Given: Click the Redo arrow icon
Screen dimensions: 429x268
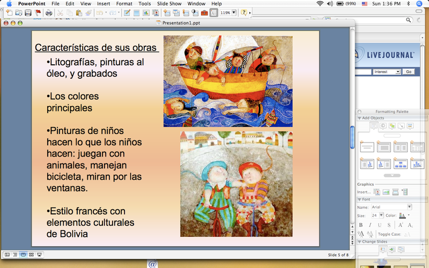Looking at the screenshot, I should [x=112, y=12].
